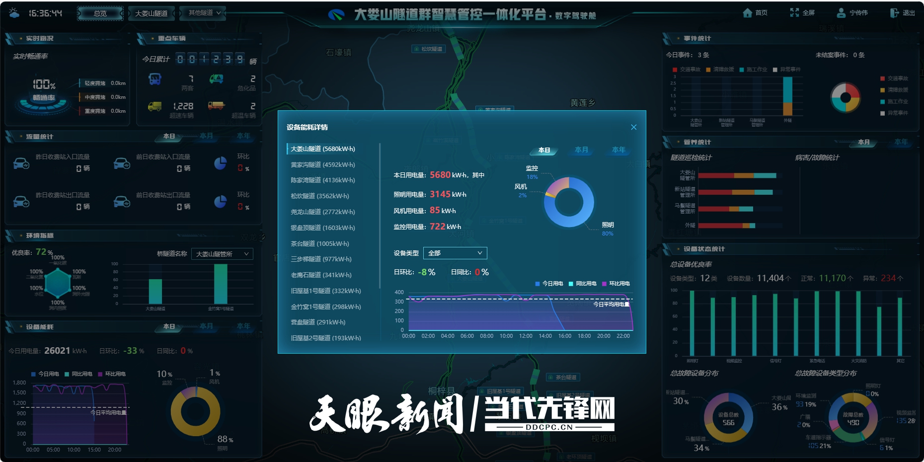This screenshot has width=924, height=462.
Task: Toggle 交通事故 legend above event bar chart
Action: point(687,70)
